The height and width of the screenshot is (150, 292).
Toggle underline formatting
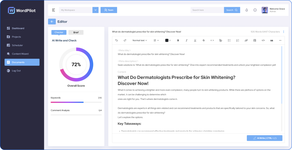click(195, 40)
